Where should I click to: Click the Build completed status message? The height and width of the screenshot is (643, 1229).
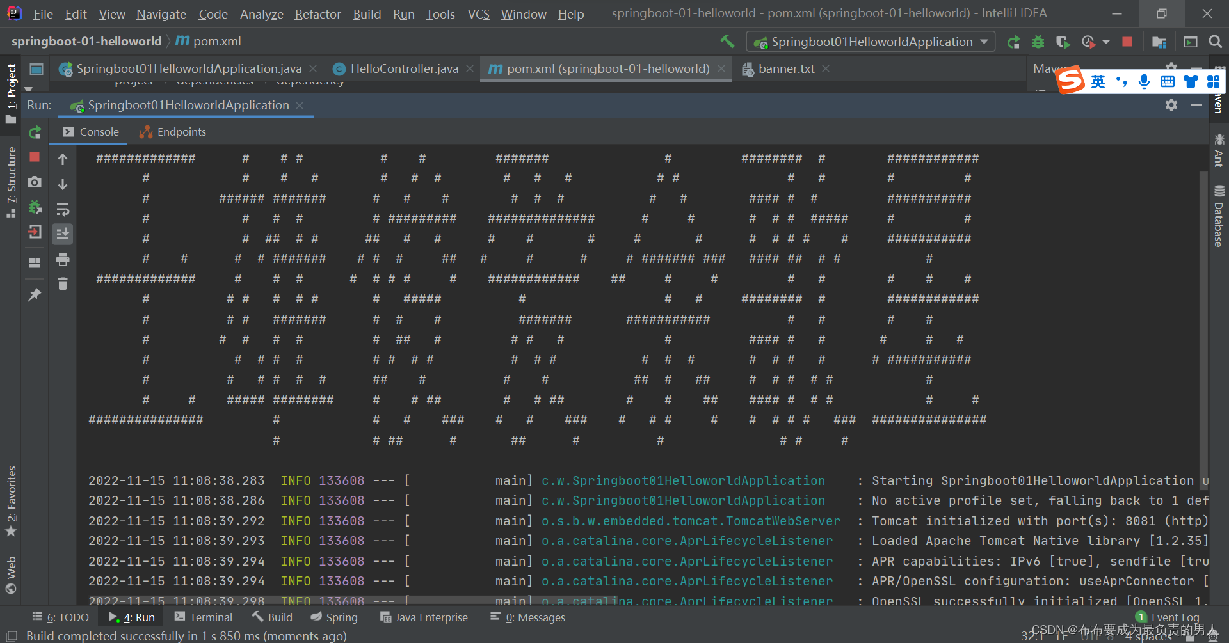(186, 636)
